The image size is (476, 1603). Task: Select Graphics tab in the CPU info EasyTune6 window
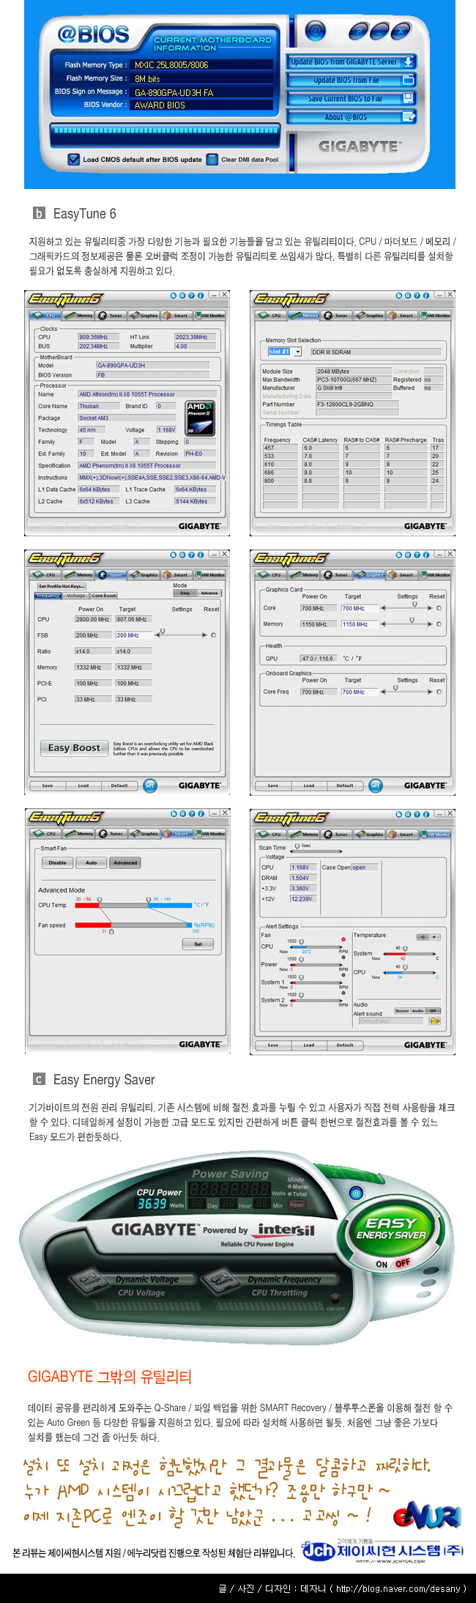click(x=144, y=316)
